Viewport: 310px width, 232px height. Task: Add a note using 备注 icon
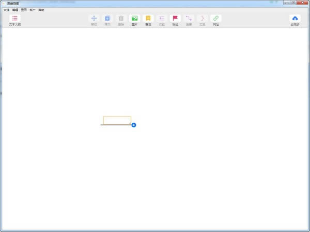[148, 19]
